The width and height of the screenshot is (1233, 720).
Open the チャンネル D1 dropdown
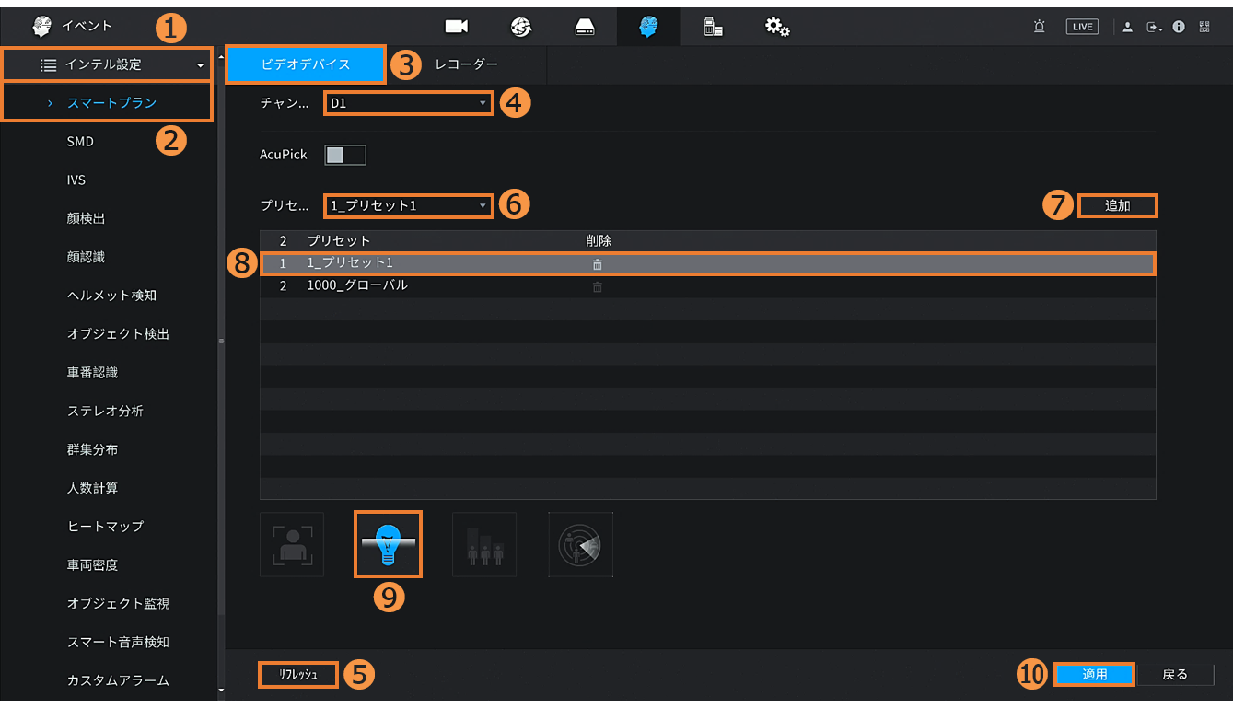408,103
